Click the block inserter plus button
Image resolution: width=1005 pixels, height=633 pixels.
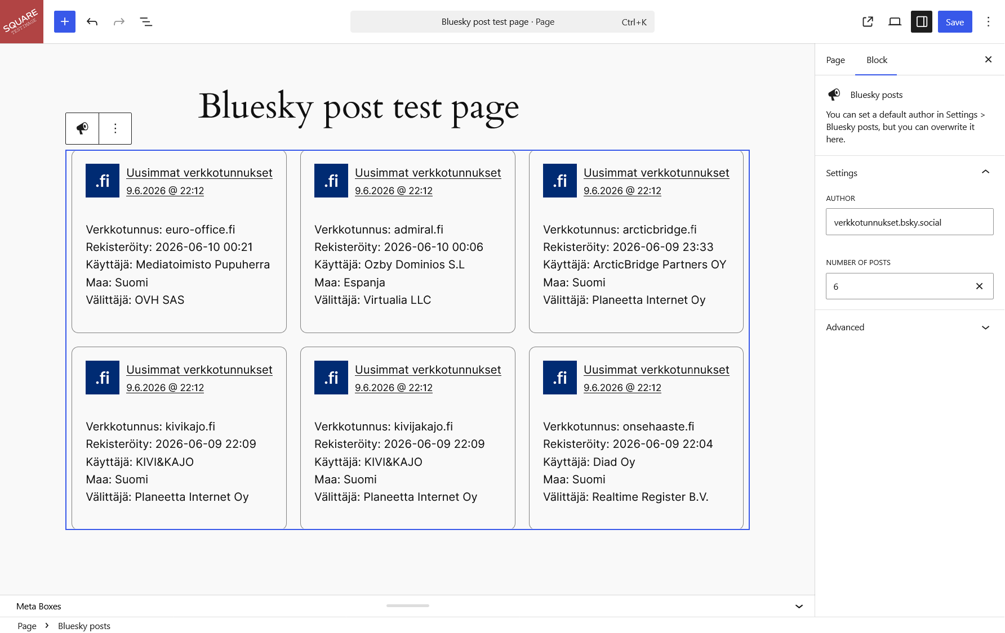pyautogui.click(x=65, y=22)
